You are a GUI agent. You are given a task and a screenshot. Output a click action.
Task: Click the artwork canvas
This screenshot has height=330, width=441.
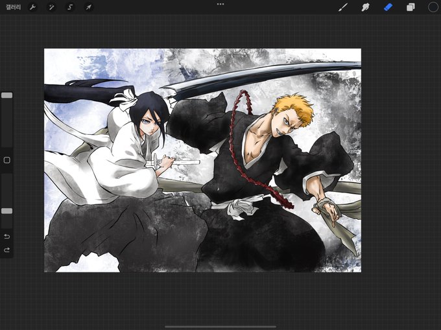(202, 160)
